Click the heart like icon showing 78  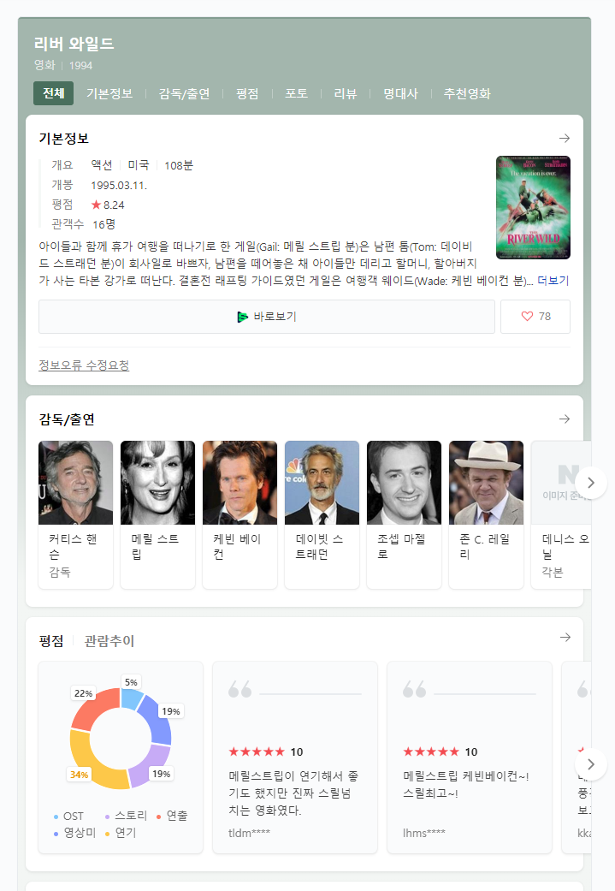pos(527,316)
